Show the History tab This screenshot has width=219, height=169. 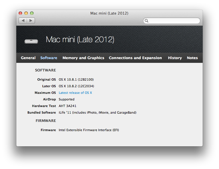pos(175,58)
